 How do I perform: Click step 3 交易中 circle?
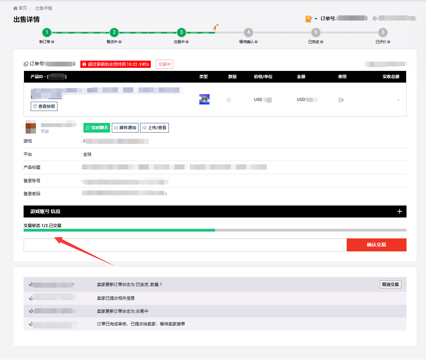click(x=181, y=33)
